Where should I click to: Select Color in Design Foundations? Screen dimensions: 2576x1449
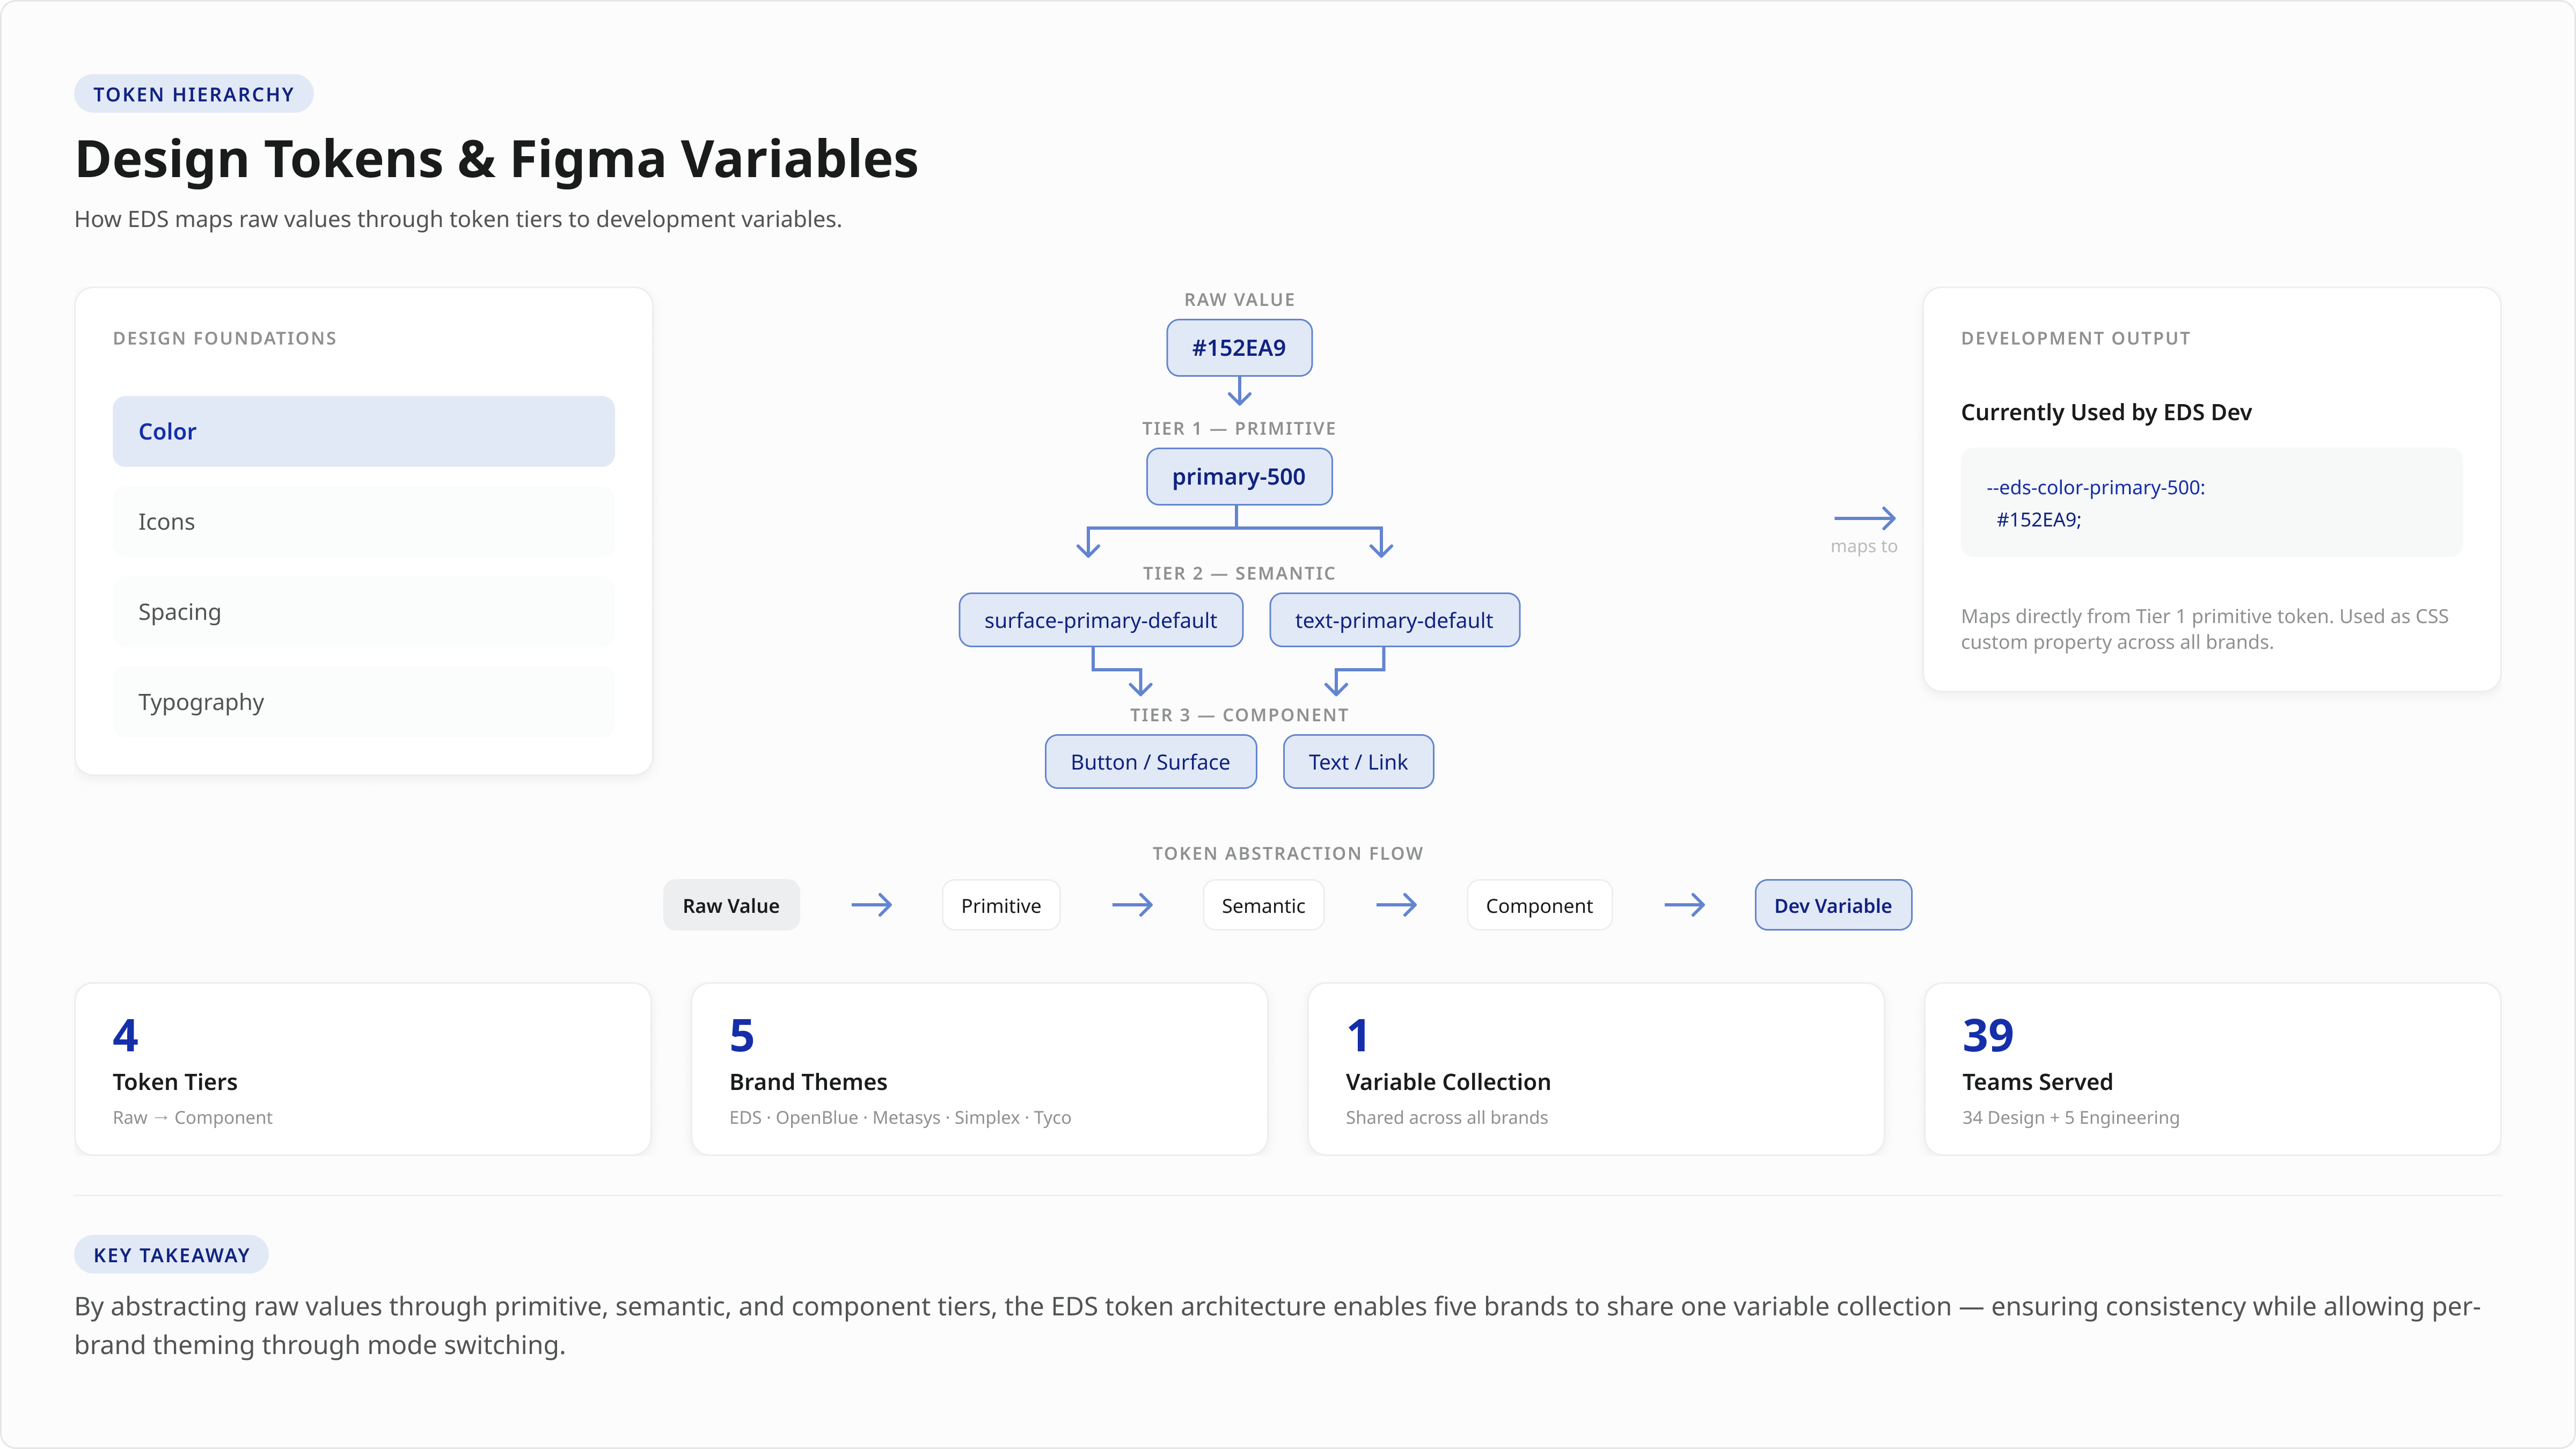[x=363, y=431]
